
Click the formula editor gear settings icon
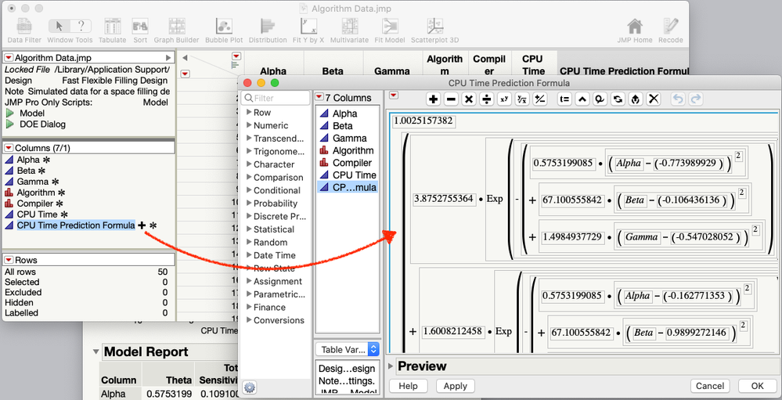(x=250, y=387)
